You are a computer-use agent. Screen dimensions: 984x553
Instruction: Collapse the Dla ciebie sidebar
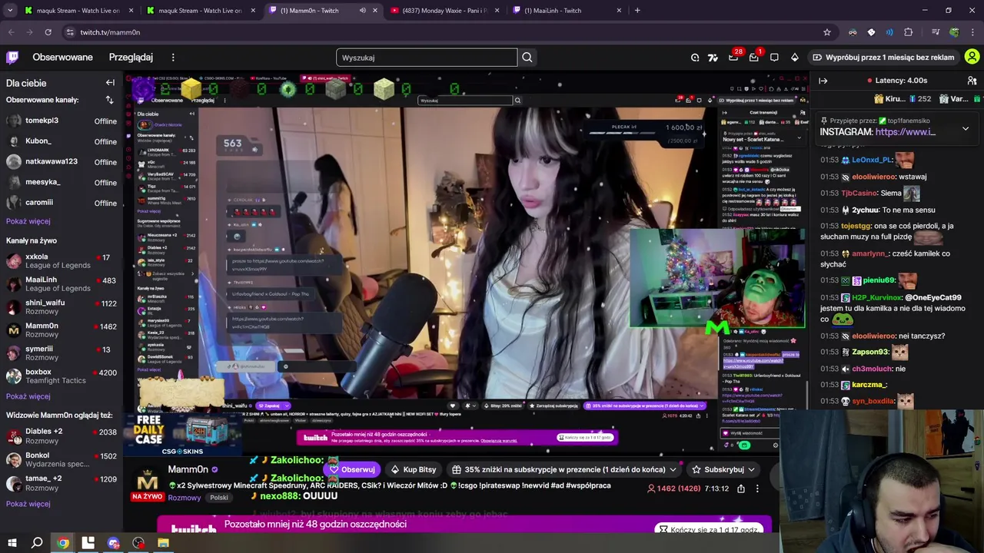tap(110, 83)
